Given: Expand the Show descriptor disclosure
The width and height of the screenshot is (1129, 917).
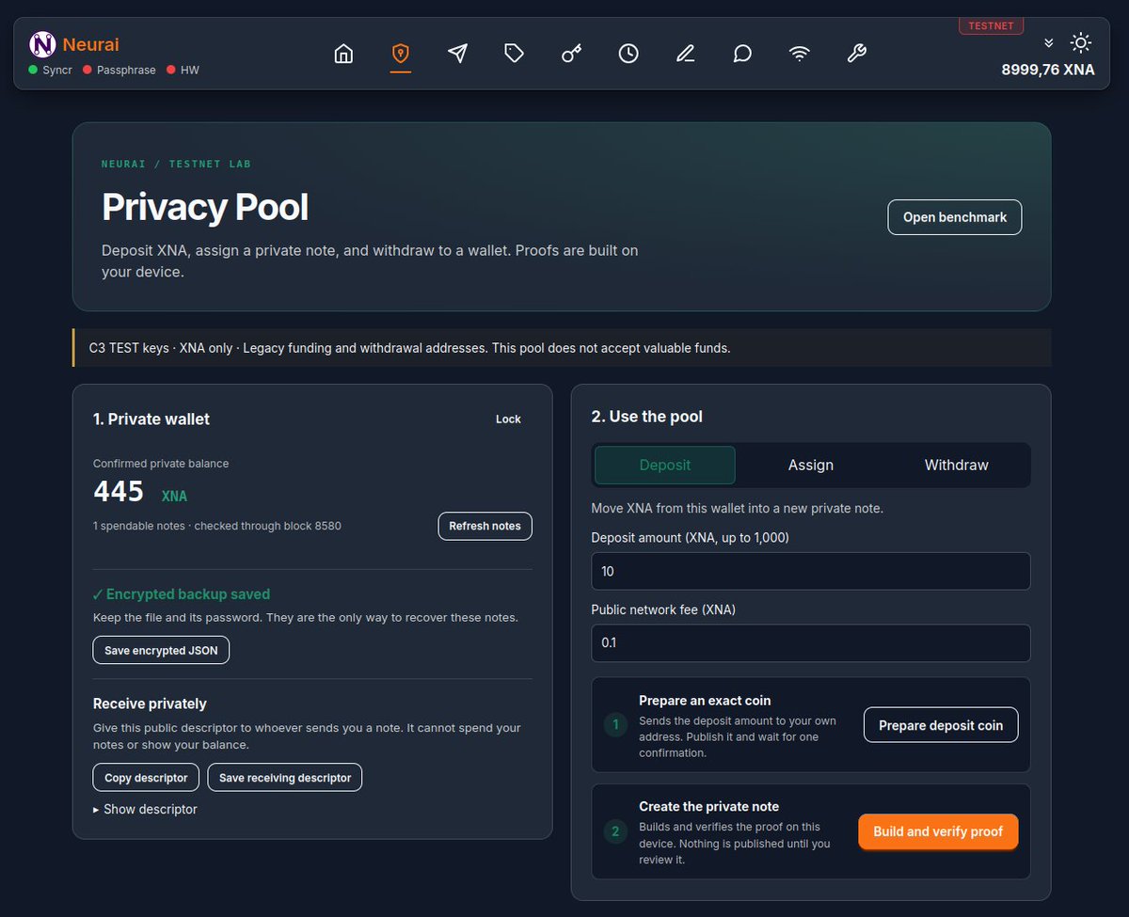Looking at the screenshot, I should click(x=146, y=809).
